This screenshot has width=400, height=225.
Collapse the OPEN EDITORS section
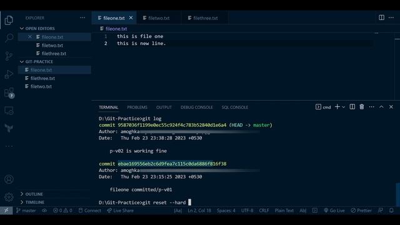pyautogui.click(x=55, y=28)
